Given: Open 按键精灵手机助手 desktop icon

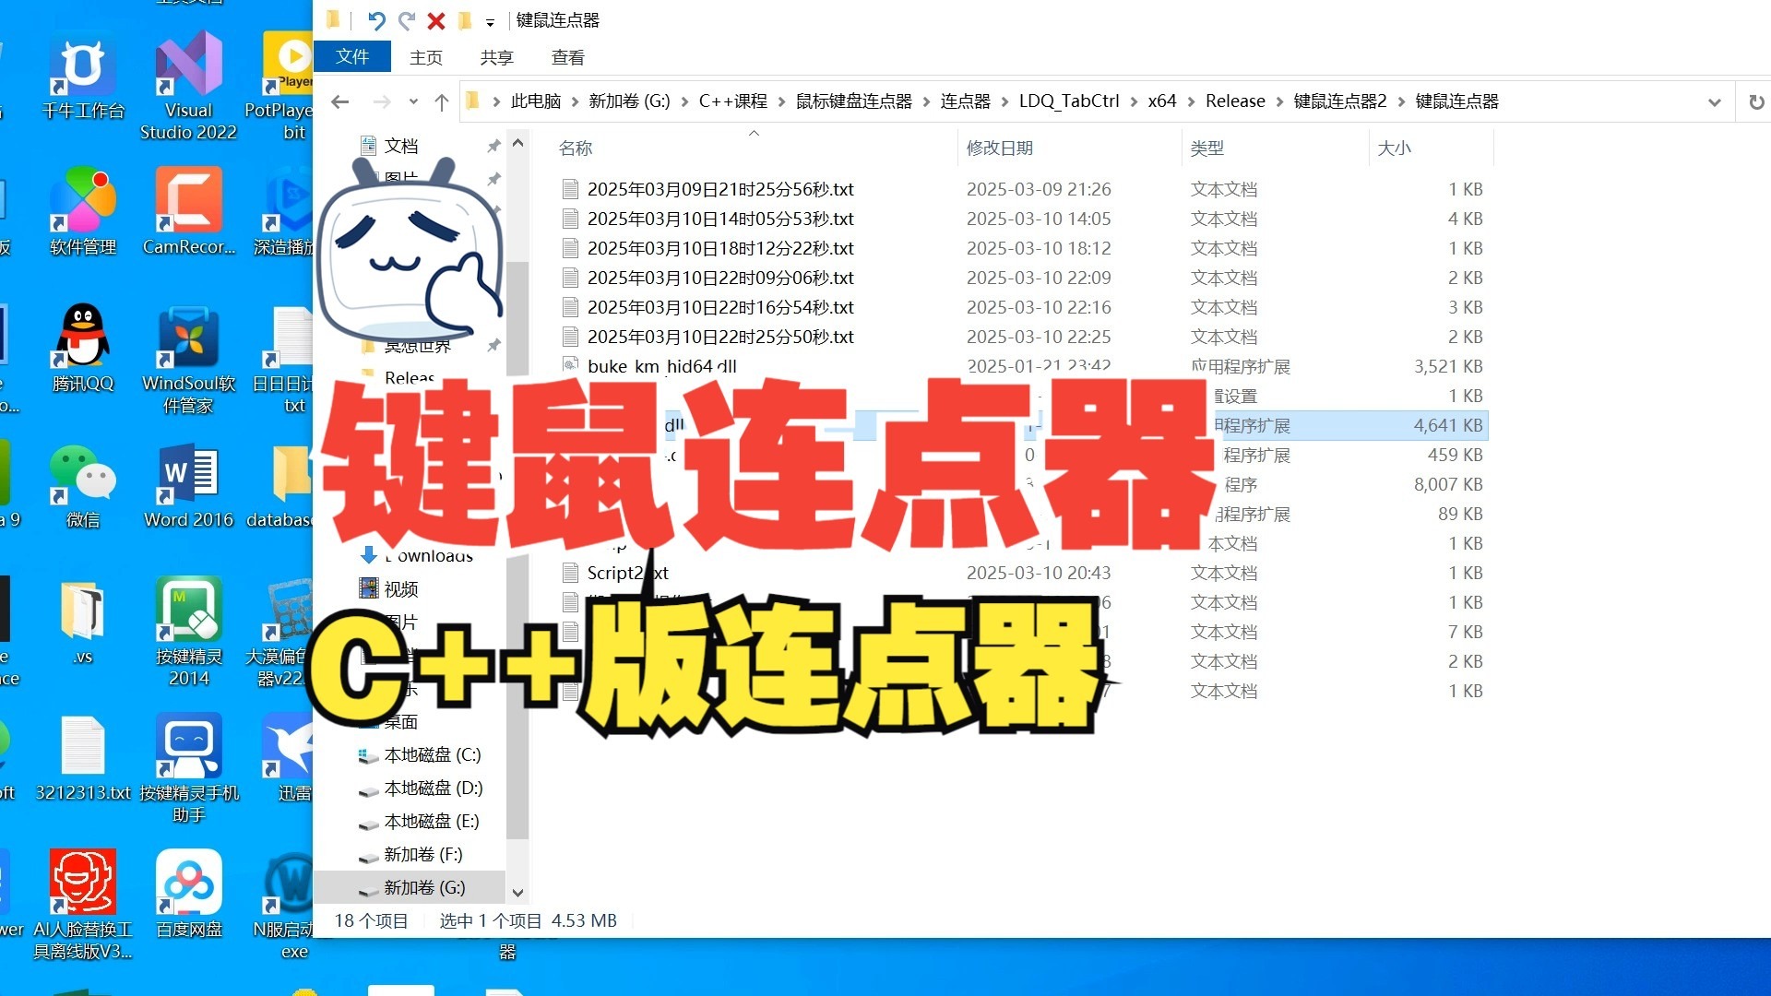Looking at the screenshot, I should tap(188, 767).
